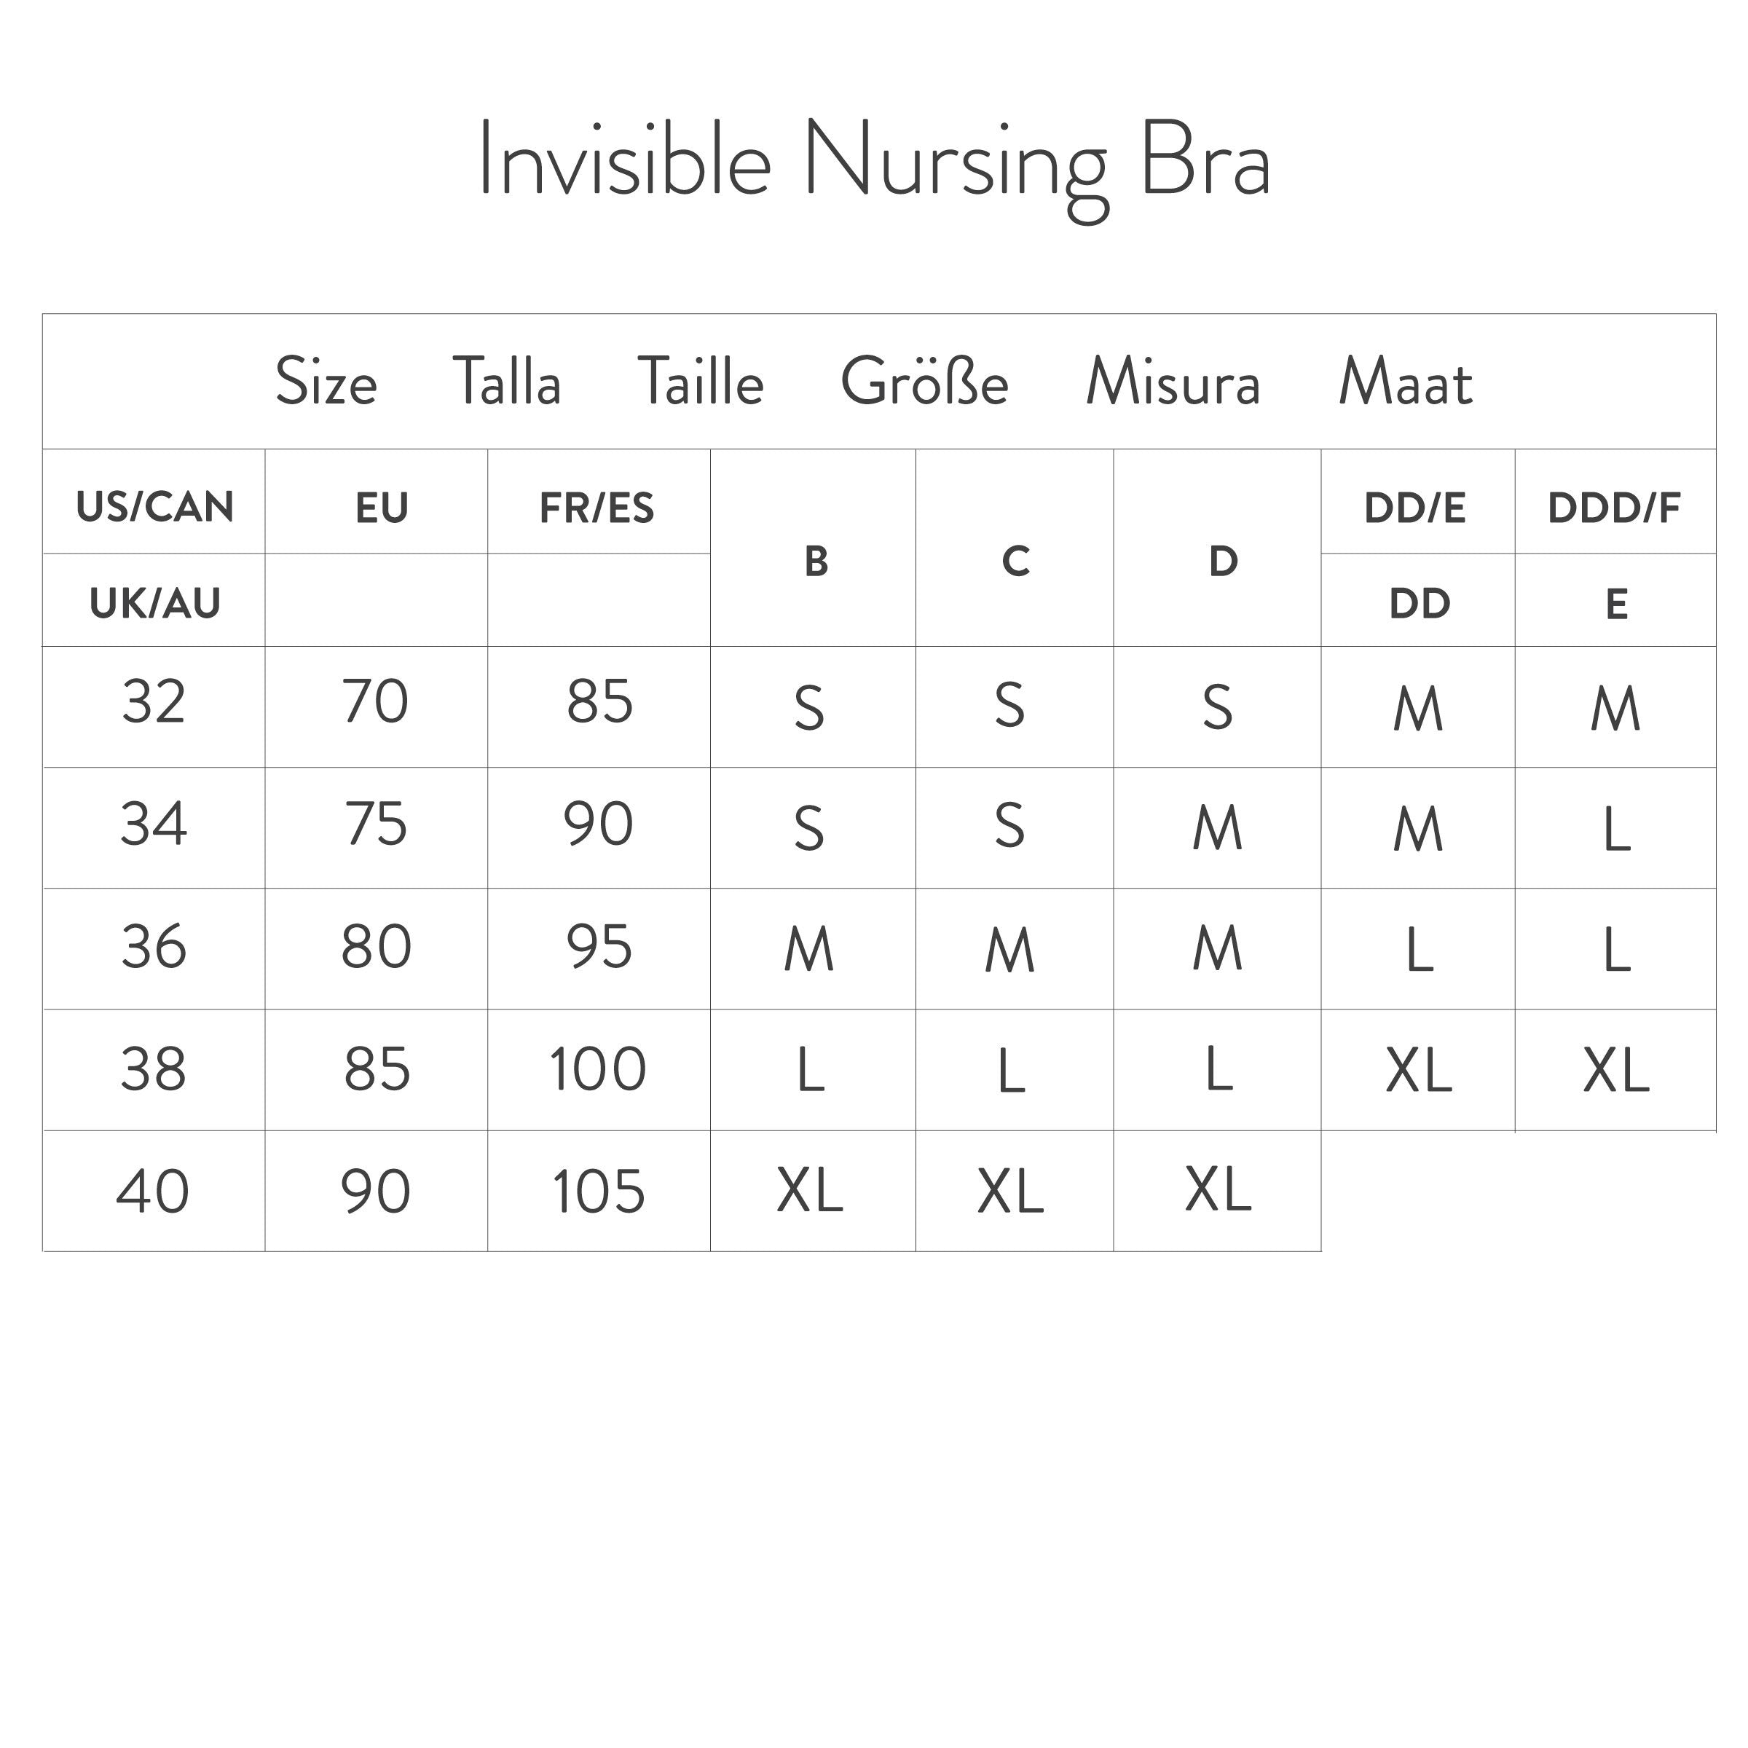The height and width of the screenshot is (1748, 1748).
Task: Click the C cup column header
Action: pyautogui.click(x=1015, y=561)
